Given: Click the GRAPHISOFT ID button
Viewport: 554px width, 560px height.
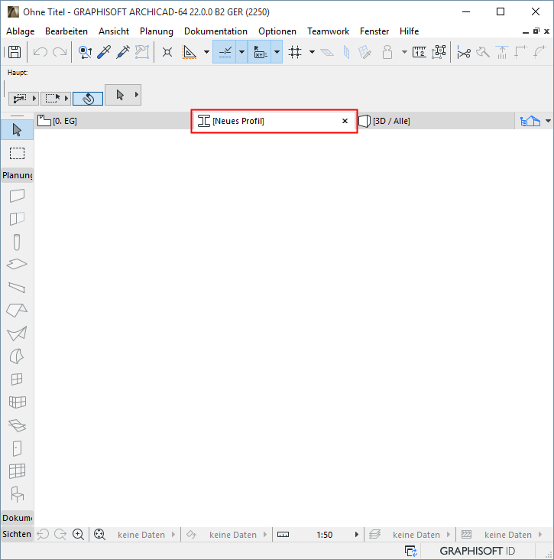Looking at the screenshot, I should tap(478, 551).
